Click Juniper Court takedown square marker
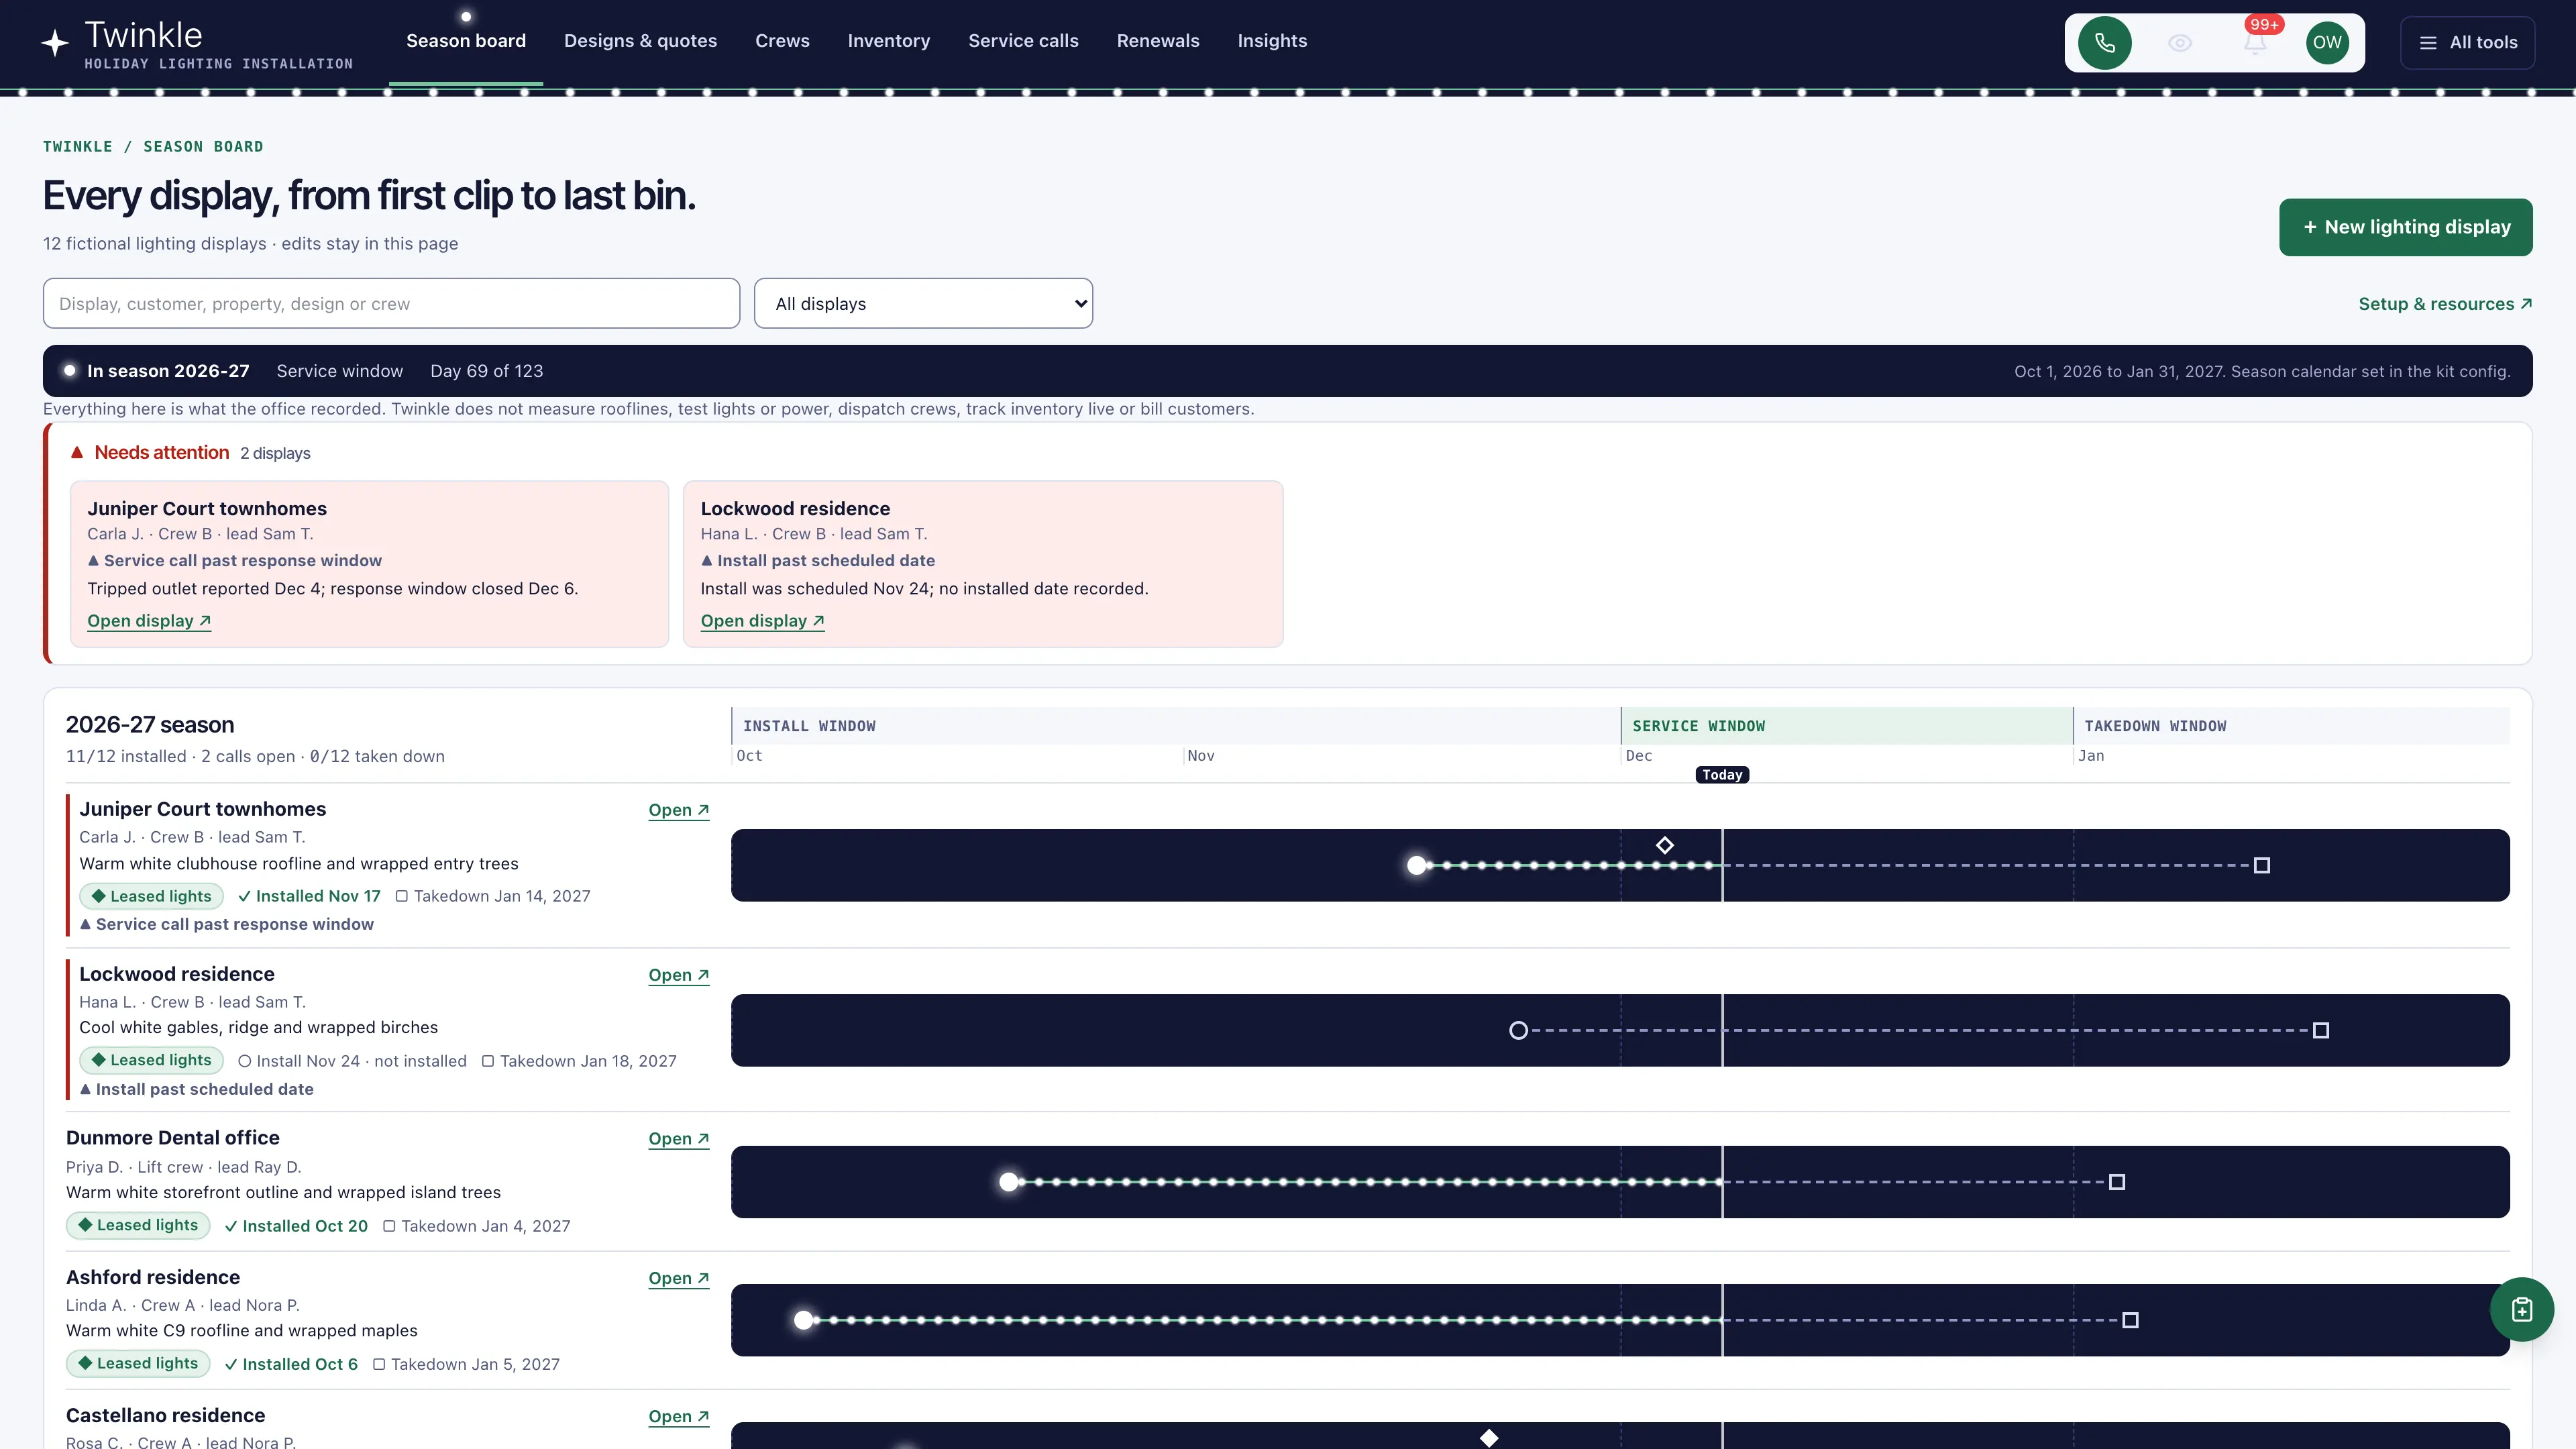Image resolution: width=2576 pixels, height=1449 pixels. 2261,865
